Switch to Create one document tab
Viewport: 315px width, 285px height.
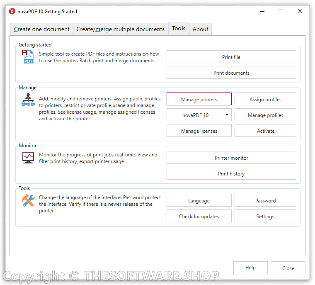click(41, 29)
